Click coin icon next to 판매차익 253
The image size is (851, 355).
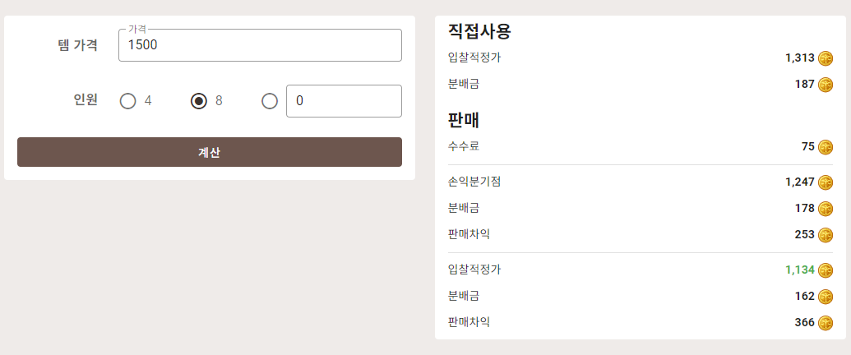(825, 234)
